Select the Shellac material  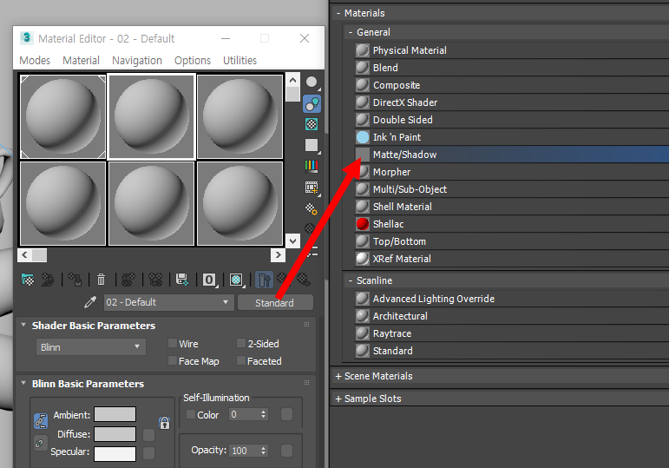coord(511,224)
